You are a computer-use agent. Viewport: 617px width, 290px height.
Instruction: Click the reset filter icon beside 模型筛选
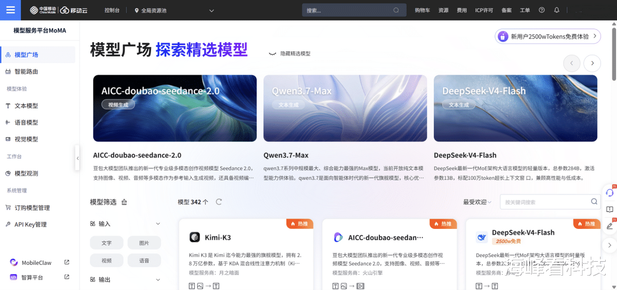pyautogui.click(x=124, y=202)
